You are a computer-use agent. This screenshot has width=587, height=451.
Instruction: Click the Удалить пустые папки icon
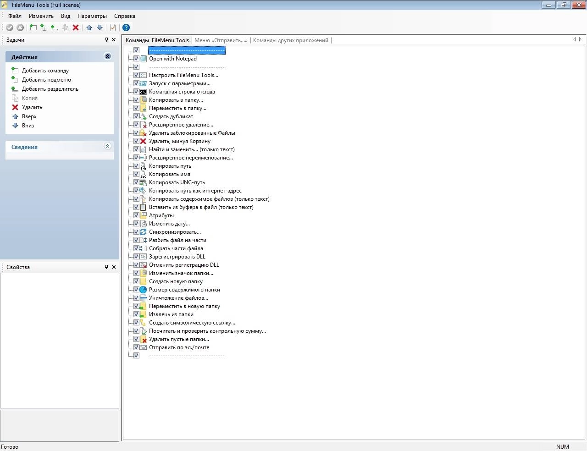(x=143, y=339)
